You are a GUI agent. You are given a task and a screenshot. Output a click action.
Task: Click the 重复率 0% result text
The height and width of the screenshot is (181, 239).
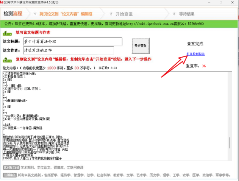[x=195, y=66]
